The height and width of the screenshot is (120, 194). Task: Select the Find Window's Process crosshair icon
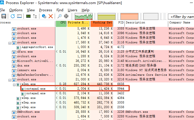tap(66, 16)
